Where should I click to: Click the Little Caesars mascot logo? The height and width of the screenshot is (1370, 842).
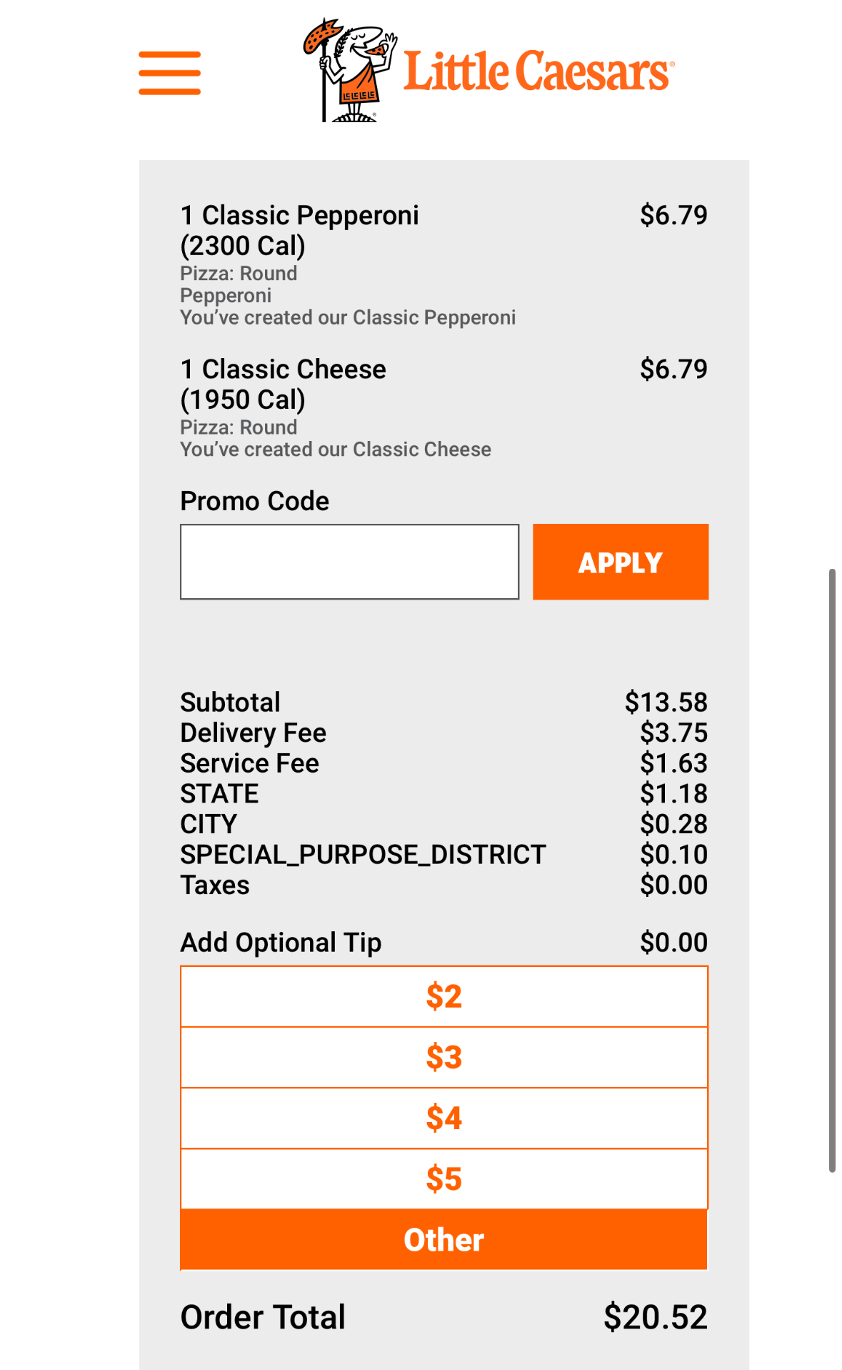pyautogui.click(x=349, y=71)
